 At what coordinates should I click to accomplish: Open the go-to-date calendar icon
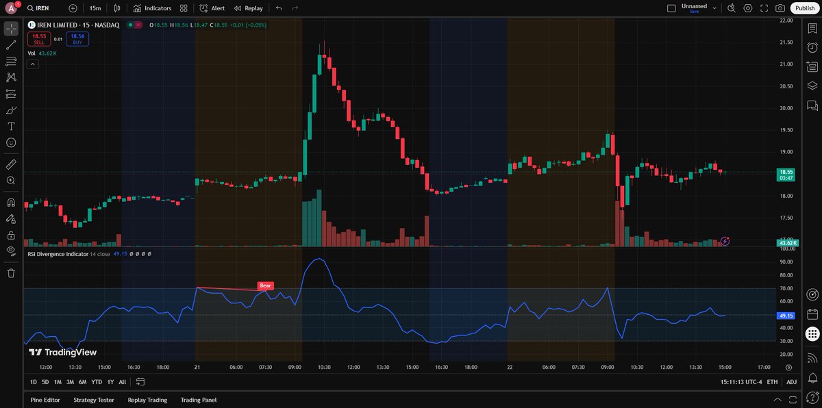pos(140,381)
